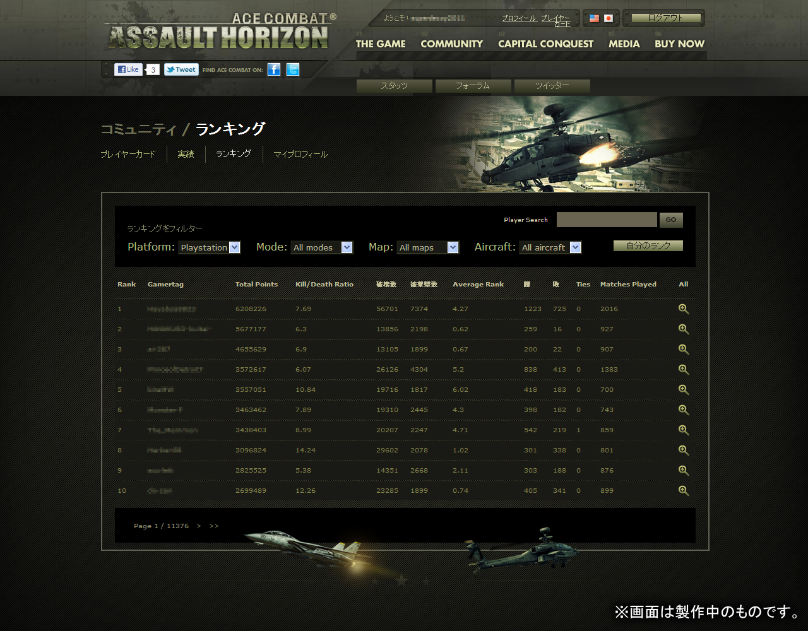Focus the Player Search field

[607, 220]
